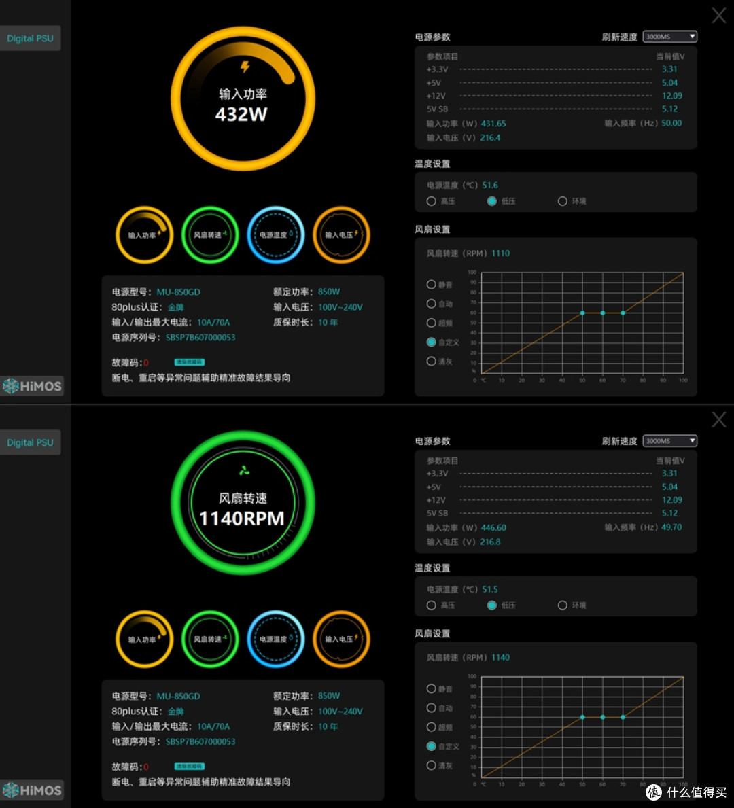
Task: Open the 输入功率 gauge icon in the 432W window
Action: (144, 235)
